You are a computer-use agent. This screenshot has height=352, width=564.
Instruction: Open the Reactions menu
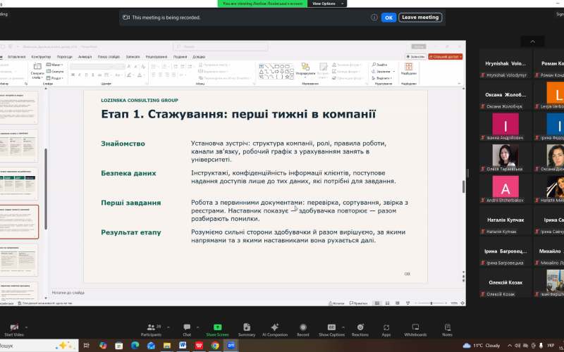point(360,330)
